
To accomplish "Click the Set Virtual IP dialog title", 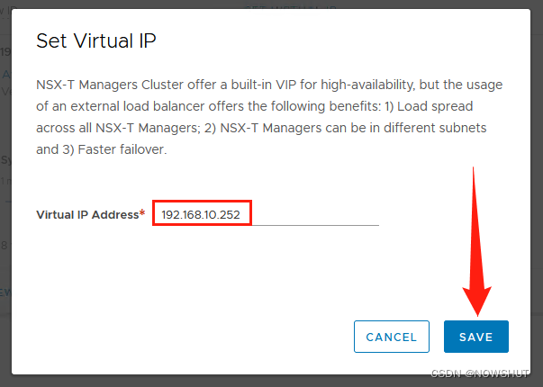I will click(x=96, y=40).
